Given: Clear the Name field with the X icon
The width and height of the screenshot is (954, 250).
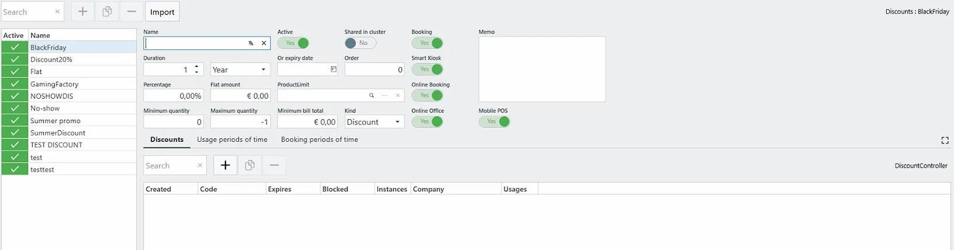Looking at the screenshot, I should pyautogui.click(x=264, y=43).
